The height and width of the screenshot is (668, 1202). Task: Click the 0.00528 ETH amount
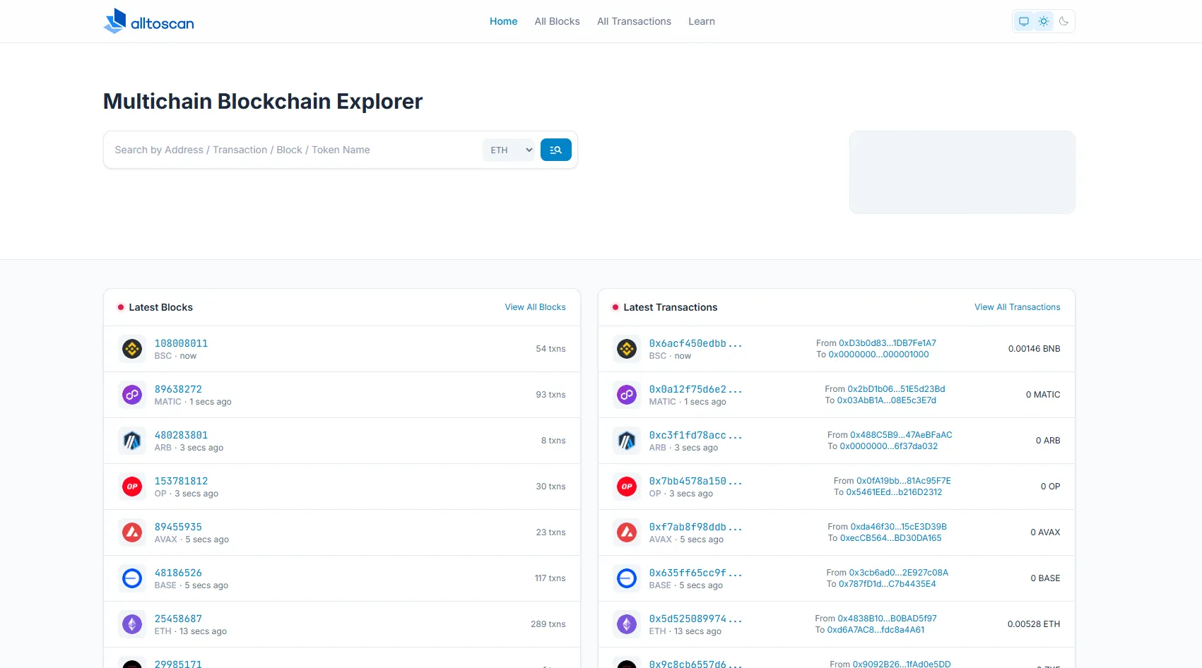(x=1034, y=624)
